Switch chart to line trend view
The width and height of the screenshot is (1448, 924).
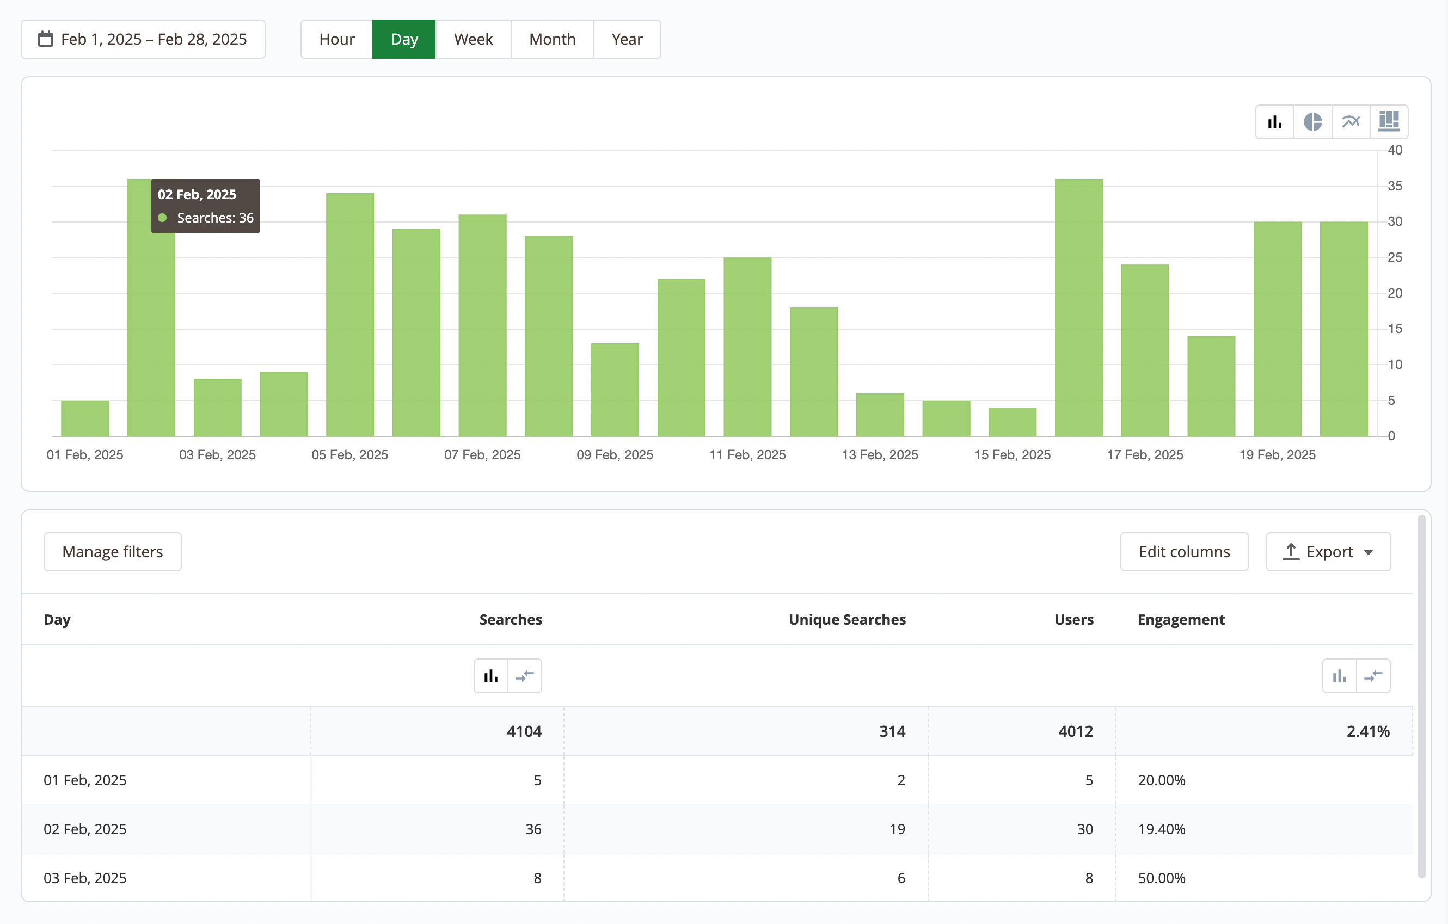(1351, 122)
